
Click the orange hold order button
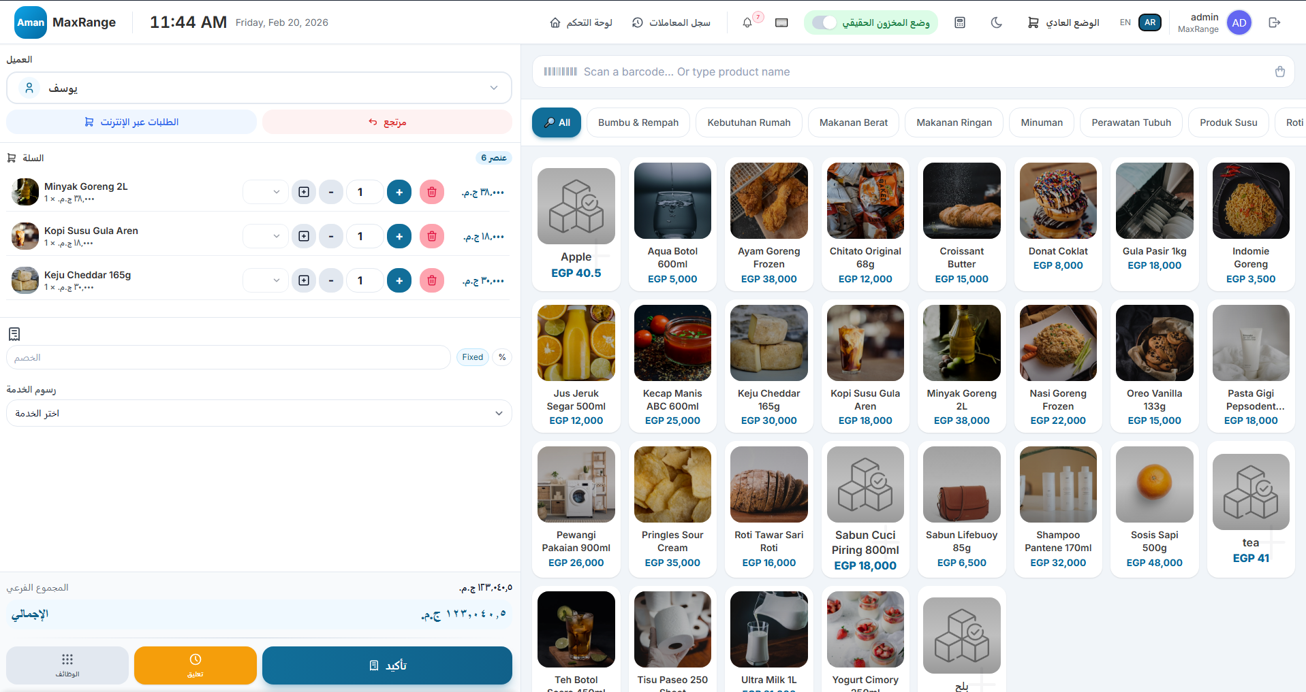coord(195,665)
